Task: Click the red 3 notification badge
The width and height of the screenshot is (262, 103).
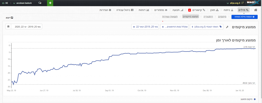Action: coord(190,10)
